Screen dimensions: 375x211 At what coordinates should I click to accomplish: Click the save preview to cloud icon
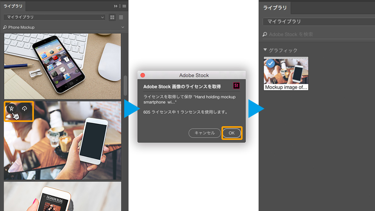[24, 109]
